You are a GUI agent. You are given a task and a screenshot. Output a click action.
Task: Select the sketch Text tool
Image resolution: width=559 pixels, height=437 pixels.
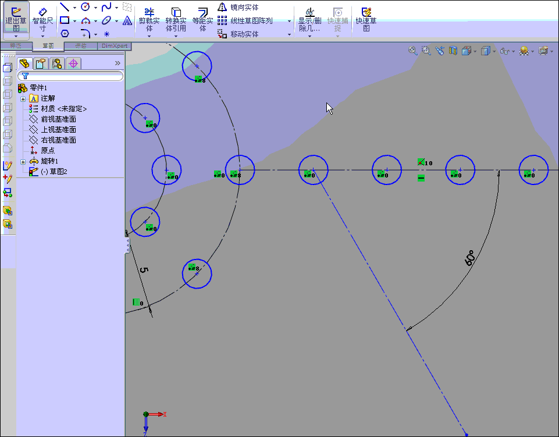[x=127, y=21]
